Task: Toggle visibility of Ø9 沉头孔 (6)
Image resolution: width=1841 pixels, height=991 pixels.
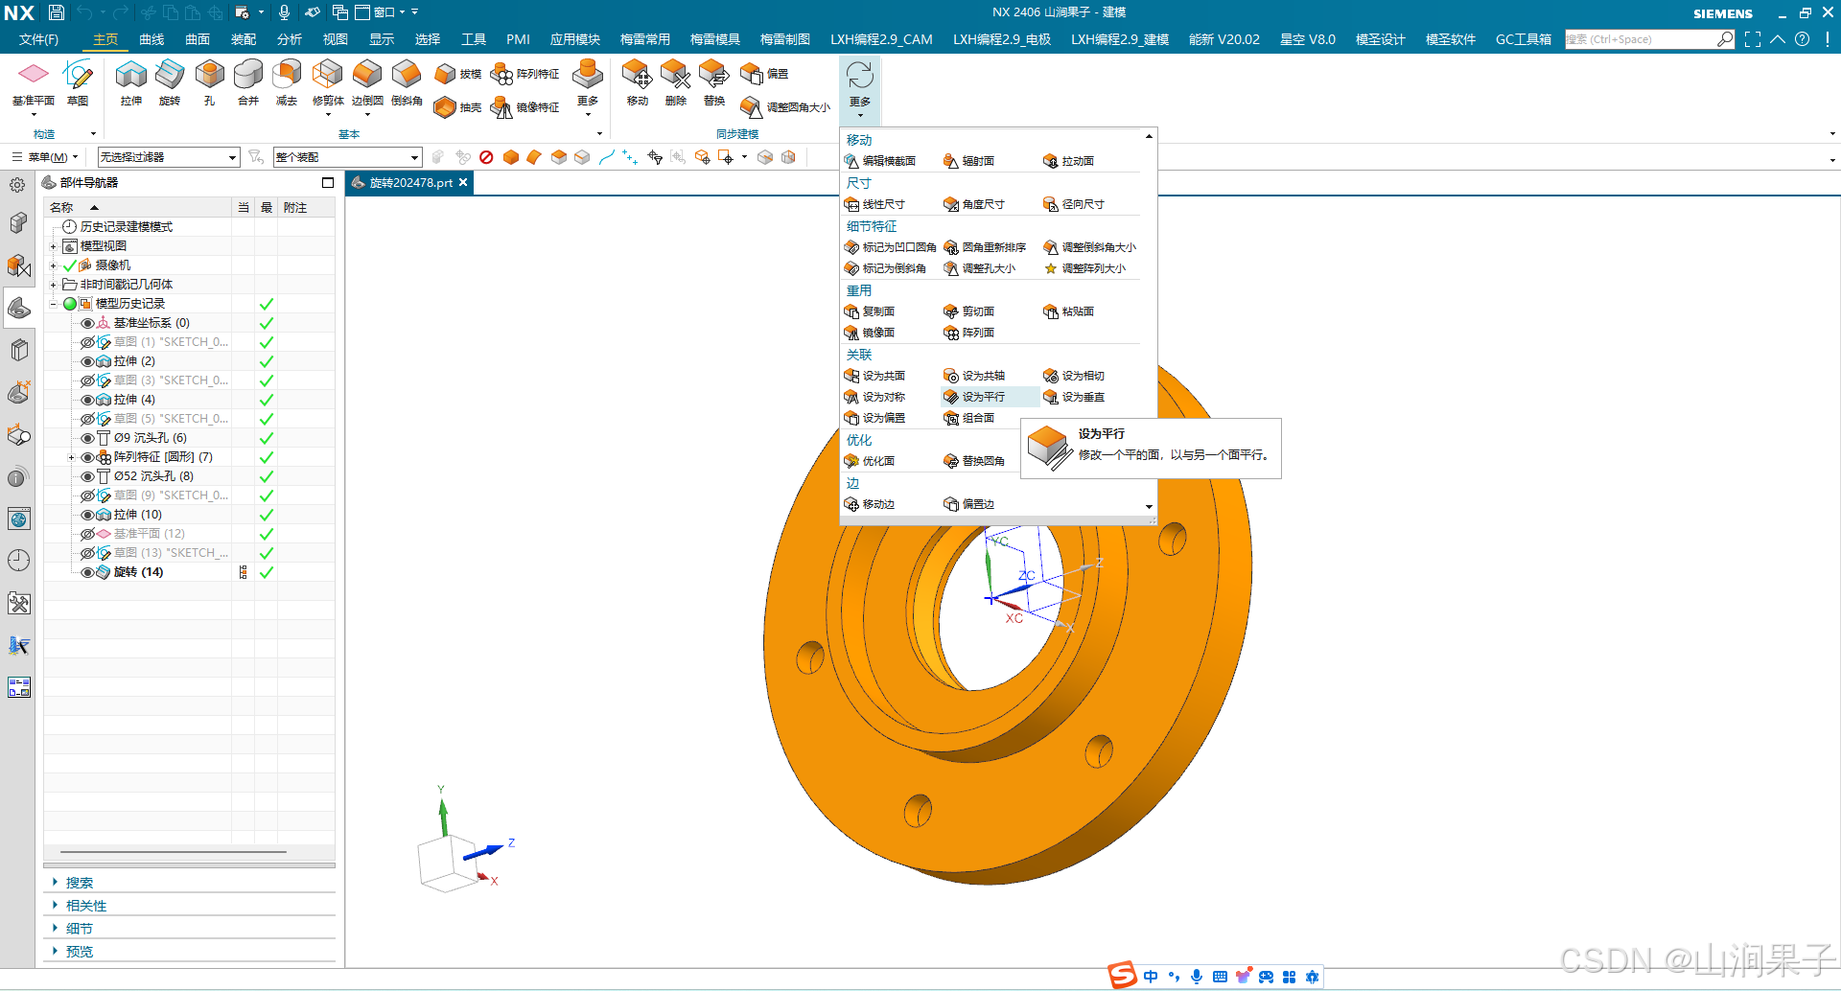Action: pos(87,438)
